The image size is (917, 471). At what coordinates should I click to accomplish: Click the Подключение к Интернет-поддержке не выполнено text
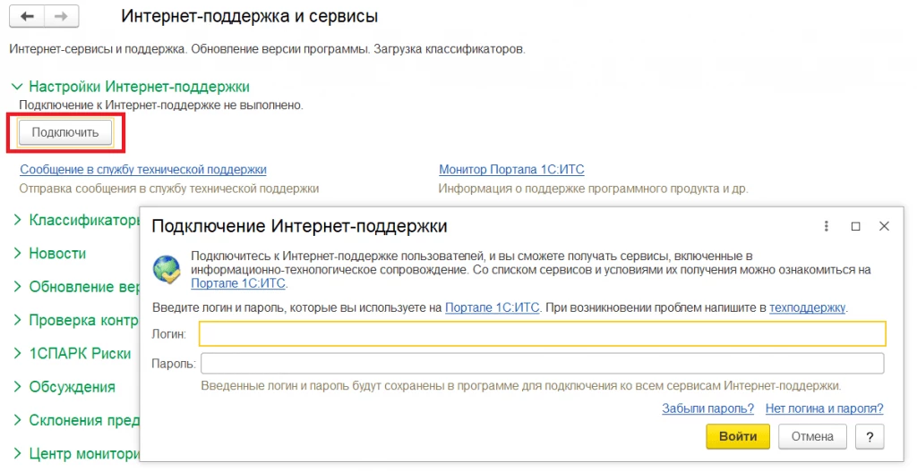161,105
